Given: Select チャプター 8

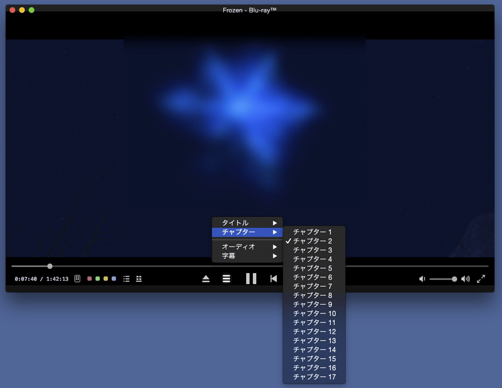Looking at the screenshot, I should 314,295.
